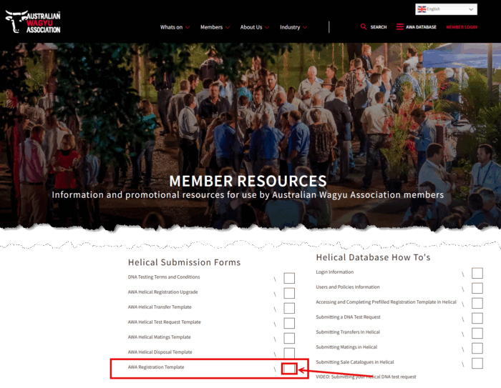Click icon box beside AWA Helical Matings Template
Image resolution: width=501 pixels, height=388 pixels.
click(x=289, y=338)
